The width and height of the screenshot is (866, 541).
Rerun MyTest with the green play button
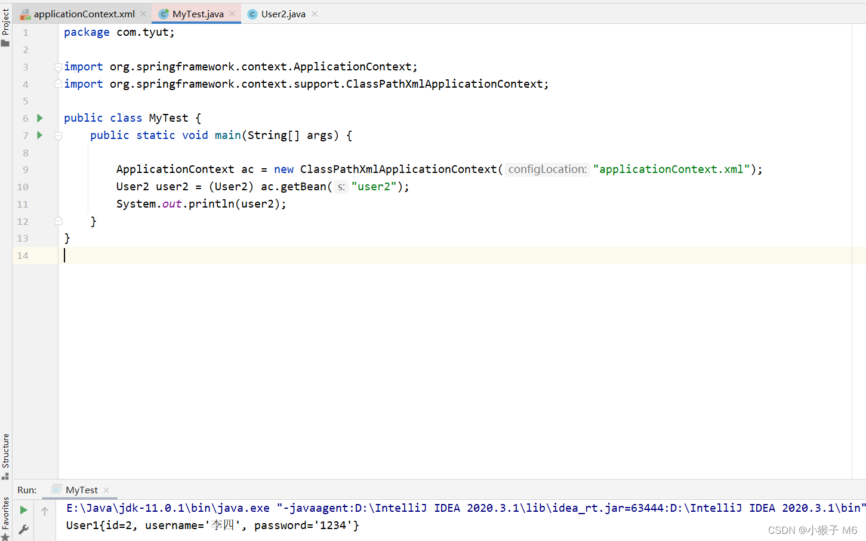coord(23,510)
